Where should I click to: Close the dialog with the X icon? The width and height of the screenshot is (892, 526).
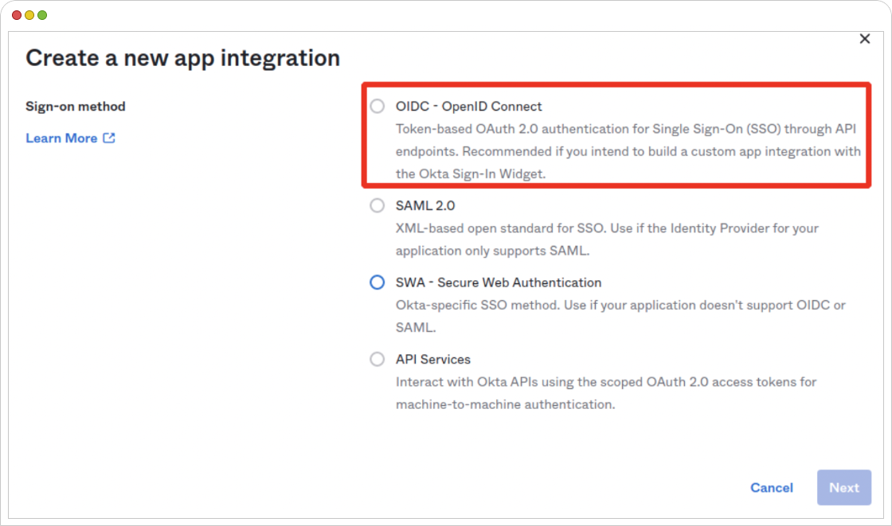coord(865,39)
